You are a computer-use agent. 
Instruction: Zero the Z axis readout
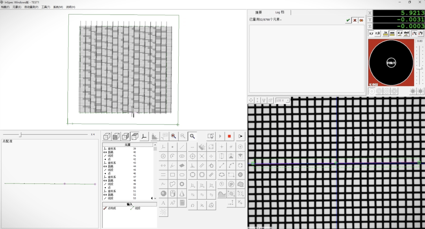pyautogui.click(x=370, y=26)
